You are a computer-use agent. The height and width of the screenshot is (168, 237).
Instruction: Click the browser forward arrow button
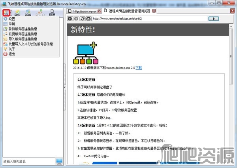coord(76,19)
